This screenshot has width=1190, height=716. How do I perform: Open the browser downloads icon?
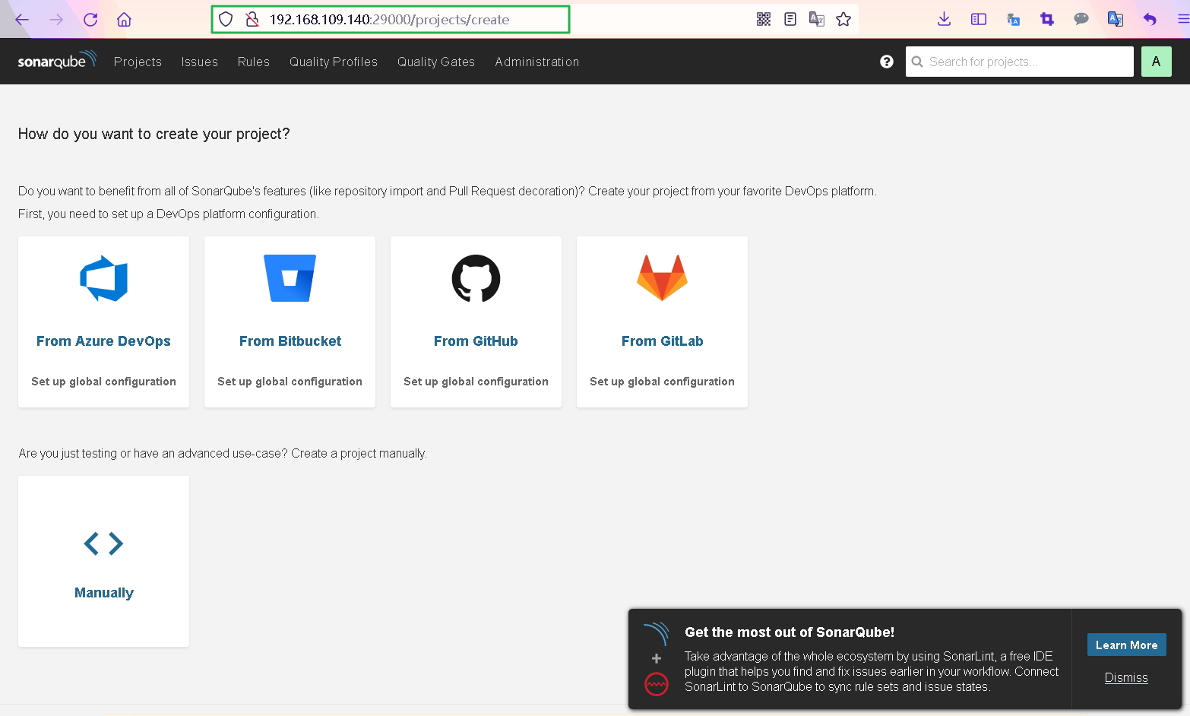(944, 20)
